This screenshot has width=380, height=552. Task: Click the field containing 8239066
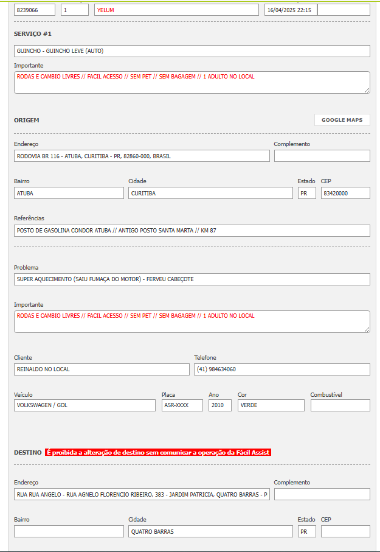coord(34,10)
